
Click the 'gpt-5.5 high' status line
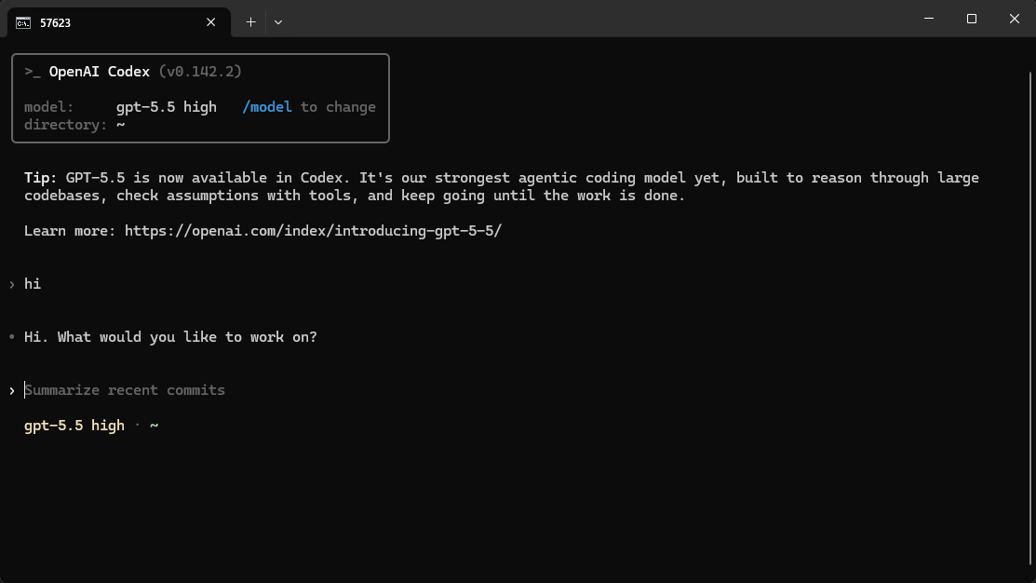pos(74,426)
